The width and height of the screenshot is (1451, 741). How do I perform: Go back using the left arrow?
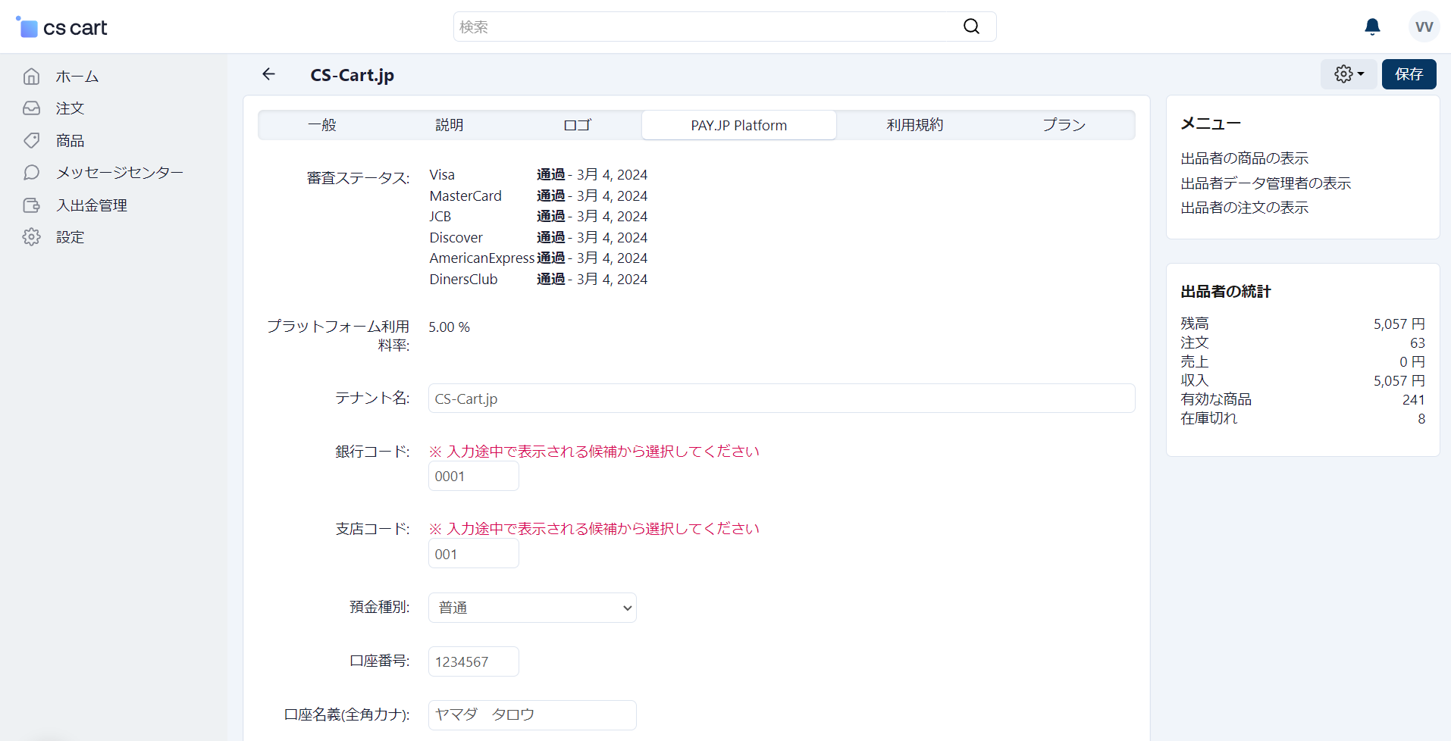[268, 73]
